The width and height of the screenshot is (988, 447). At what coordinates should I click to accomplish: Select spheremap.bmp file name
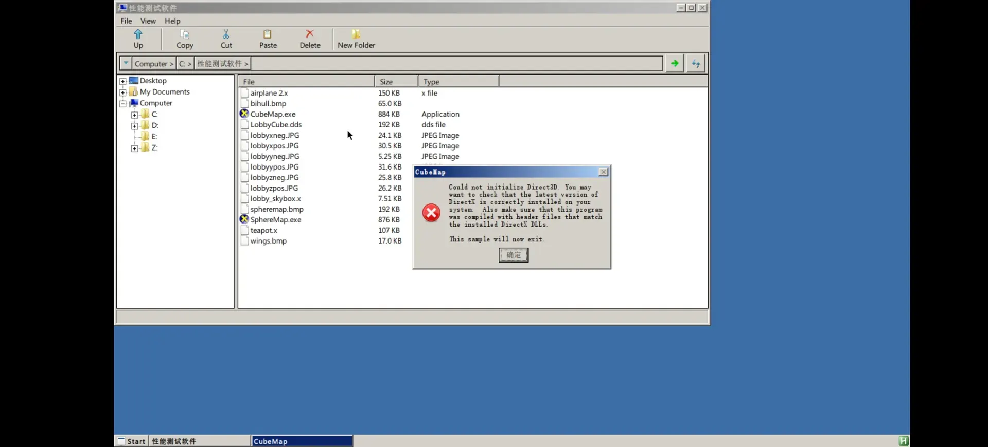[277, 209]
